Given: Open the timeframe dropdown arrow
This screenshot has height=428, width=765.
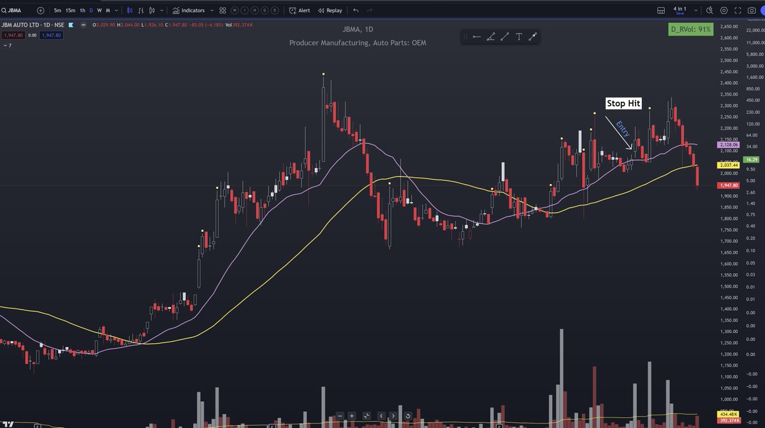Looking at the screenshot, I should click(116, 10).
